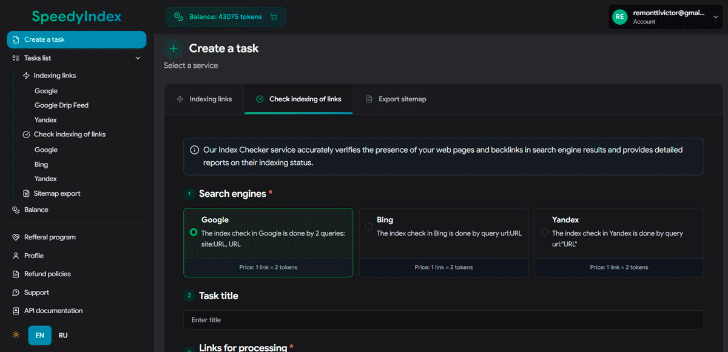
Task: Click the coins icon in balance badge
Action: (x=179, y=17)
